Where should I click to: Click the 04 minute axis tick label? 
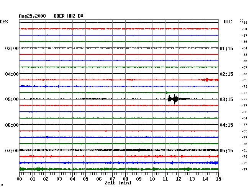point(72,179)
